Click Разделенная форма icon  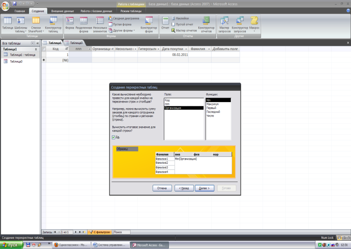(x=83, y=25)
